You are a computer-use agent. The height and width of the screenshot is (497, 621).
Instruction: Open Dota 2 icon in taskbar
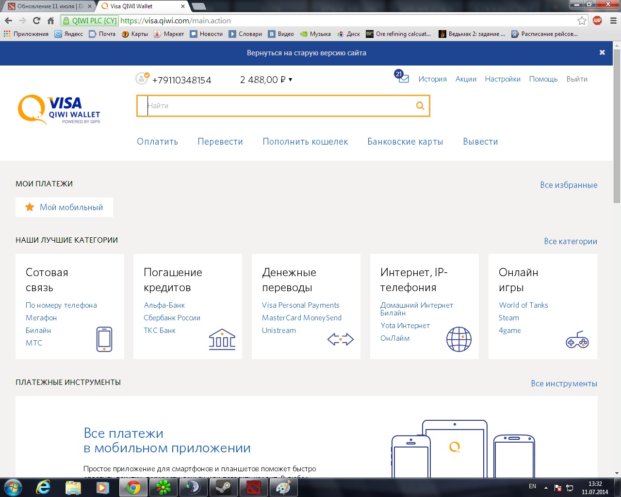point(253,487)
